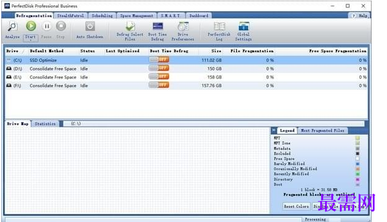The height and width of the screenshot is (222, 387).
Task: Open the Space Management tab
Action: click(137, 15)
